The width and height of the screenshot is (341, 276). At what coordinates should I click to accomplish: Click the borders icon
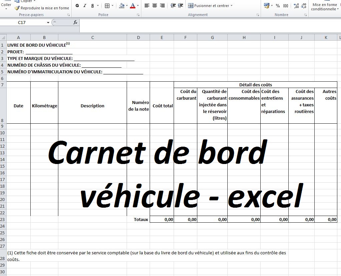[107, 6]
